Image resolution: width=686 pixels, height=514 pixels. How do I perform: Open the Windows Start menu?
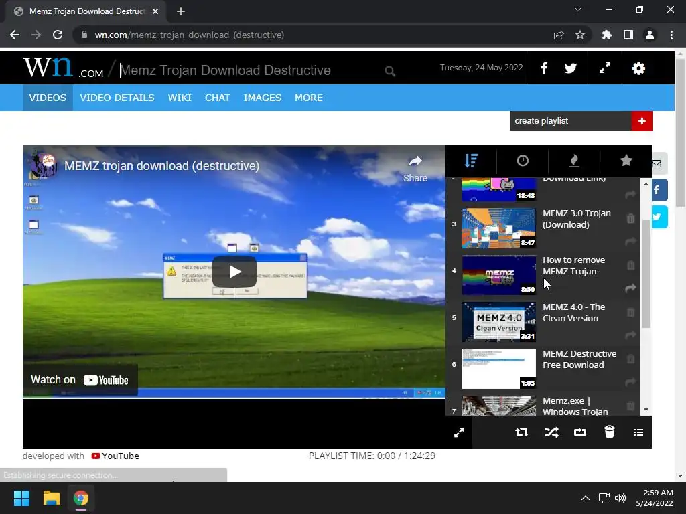tap(21, 498)
